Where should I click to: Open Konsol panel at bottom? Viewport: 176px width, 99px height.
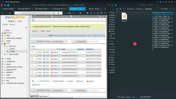pos(35,96)
